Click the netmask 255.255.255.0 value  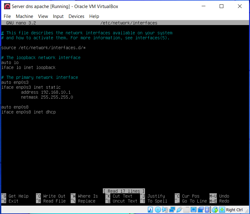coord(57,97)
